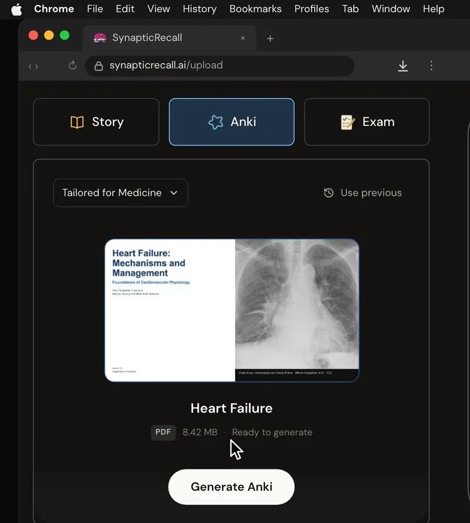Image resolution: width=470 pixels, height=523 pixels.
Task: Click the 8.42 MB file size
Action: click(x=200, y=432)
